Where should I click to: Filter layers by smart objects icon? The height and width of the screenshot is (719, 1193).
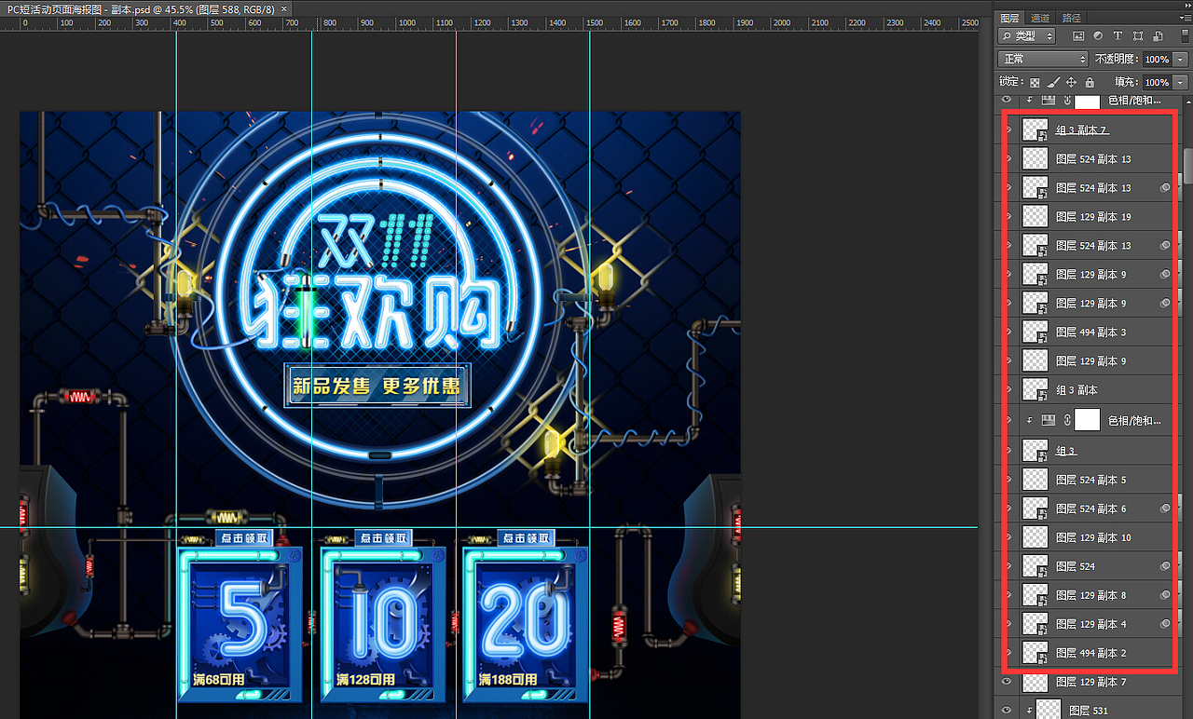(1157, 35)
